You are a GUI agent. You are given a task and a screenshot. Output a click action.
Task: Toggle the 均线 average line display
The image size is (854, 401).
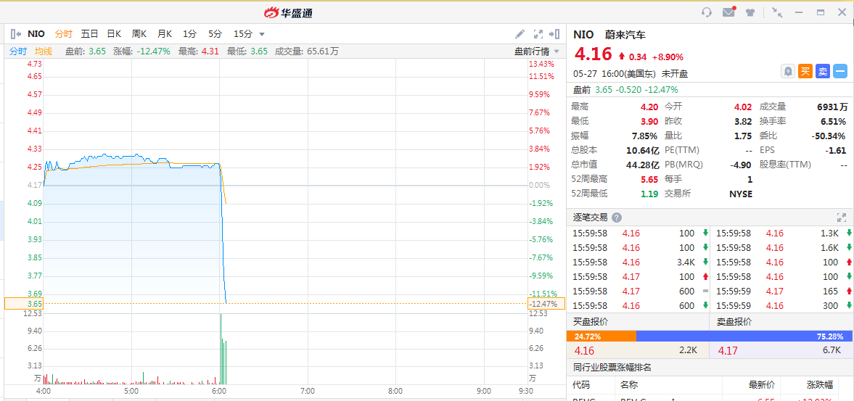(44, 51)
